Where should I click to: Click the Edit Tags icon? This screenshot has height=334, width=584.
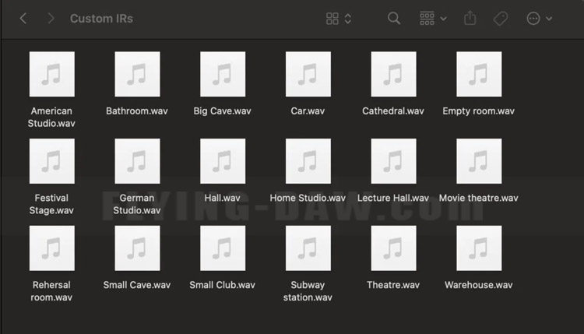point(501,18)
